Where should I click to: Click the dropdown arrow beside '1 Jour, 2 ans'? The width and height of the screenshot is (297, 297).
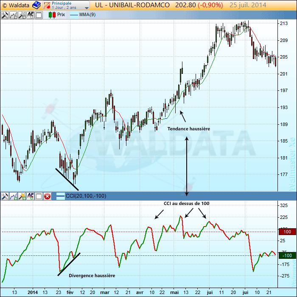tap(87, 8)
